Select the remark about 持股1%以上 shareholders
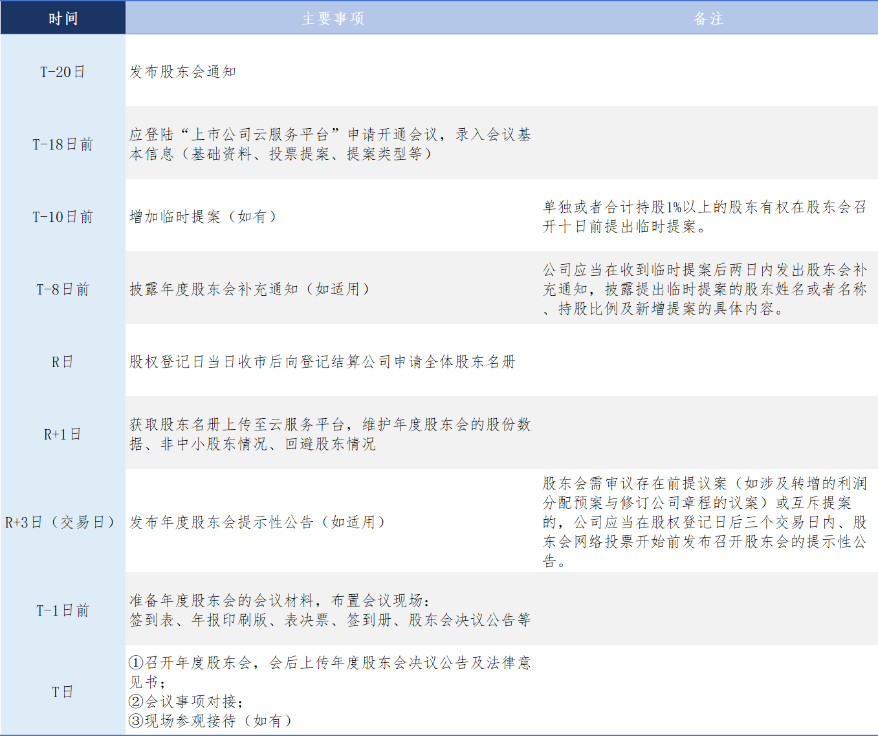 click(x=704, y=217)
